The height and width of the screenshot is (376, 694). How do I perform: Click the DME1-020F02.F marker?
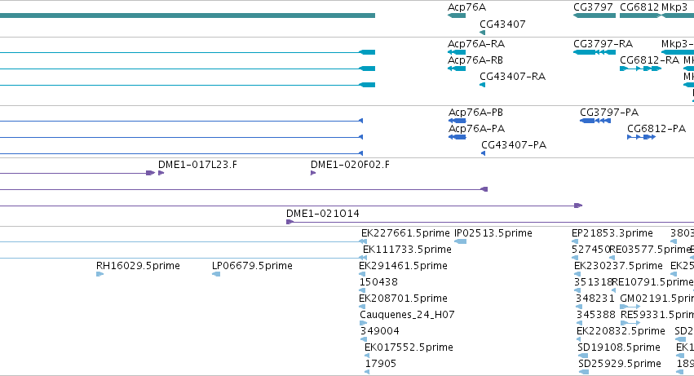tap(313, 173)
